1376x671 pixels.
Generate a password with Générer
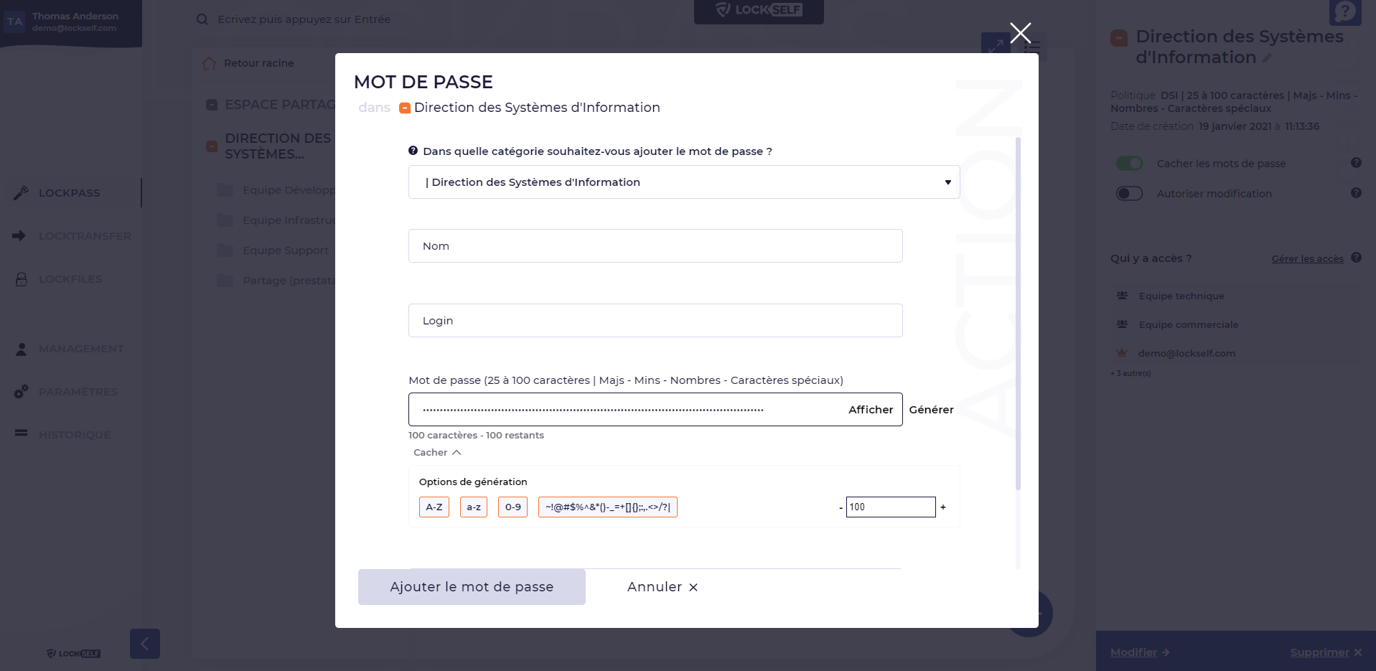coord(931,410)
